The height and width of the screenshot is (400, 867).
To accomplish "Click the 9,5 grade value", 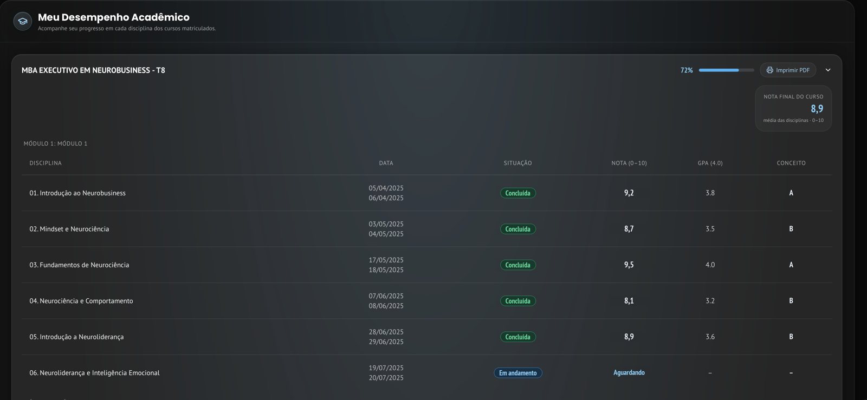I will 629,265.
